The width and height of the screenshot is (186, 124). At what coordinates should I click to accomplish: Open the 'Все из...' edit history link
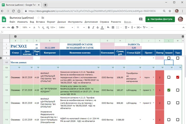[x=128, y=22]
